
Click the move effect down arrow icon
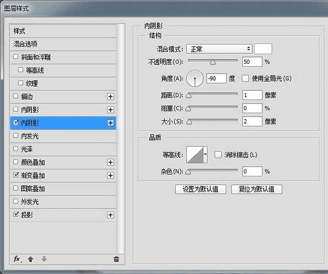[x=44, y=259]
